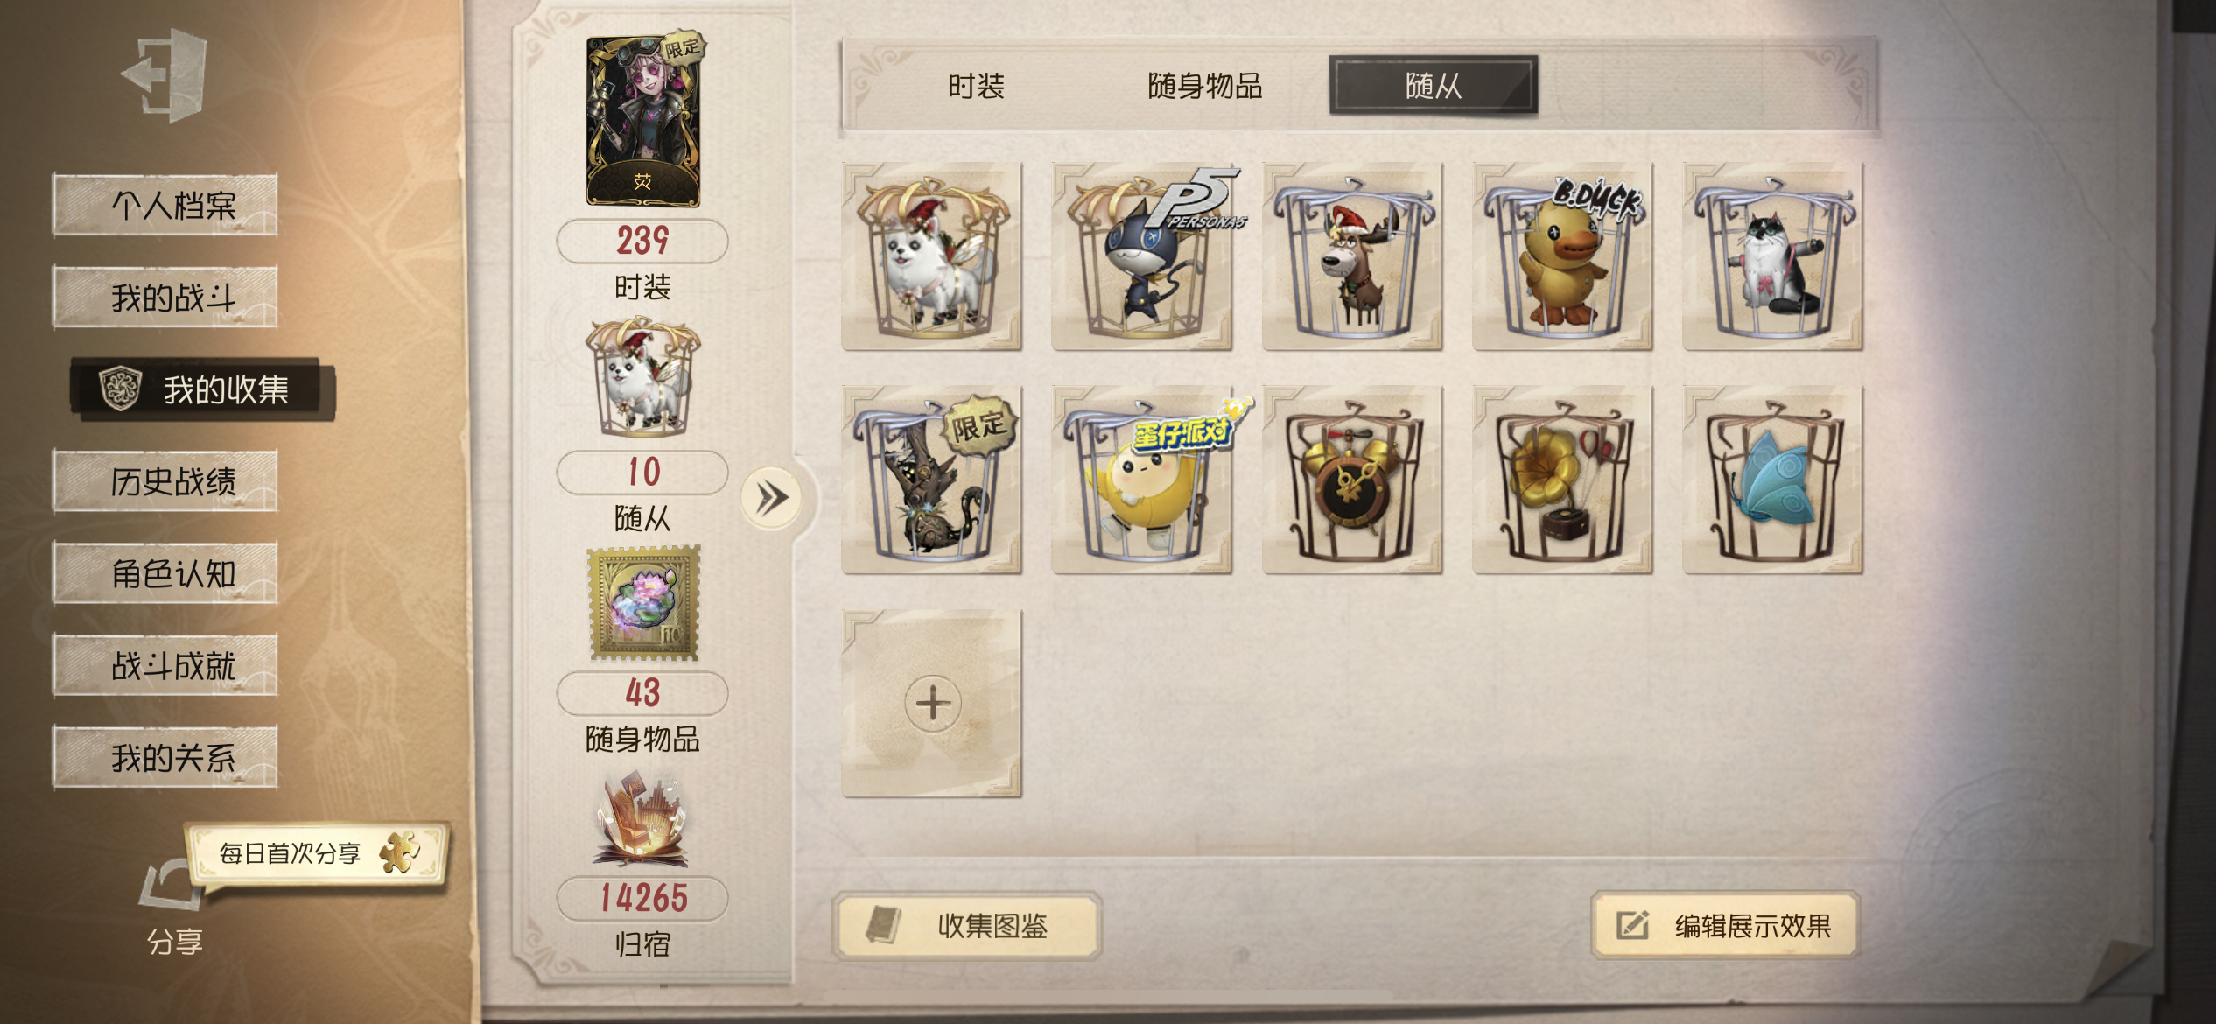
Task: Open 个人档案 menu item
Action: (x=165, y=206)
